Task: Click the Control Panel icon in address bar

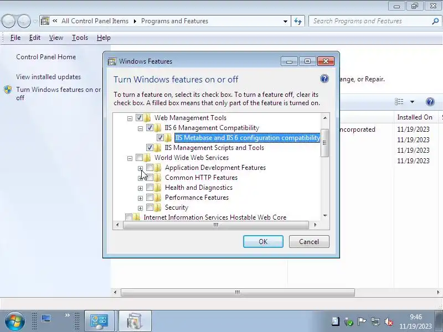Action: 45,21
